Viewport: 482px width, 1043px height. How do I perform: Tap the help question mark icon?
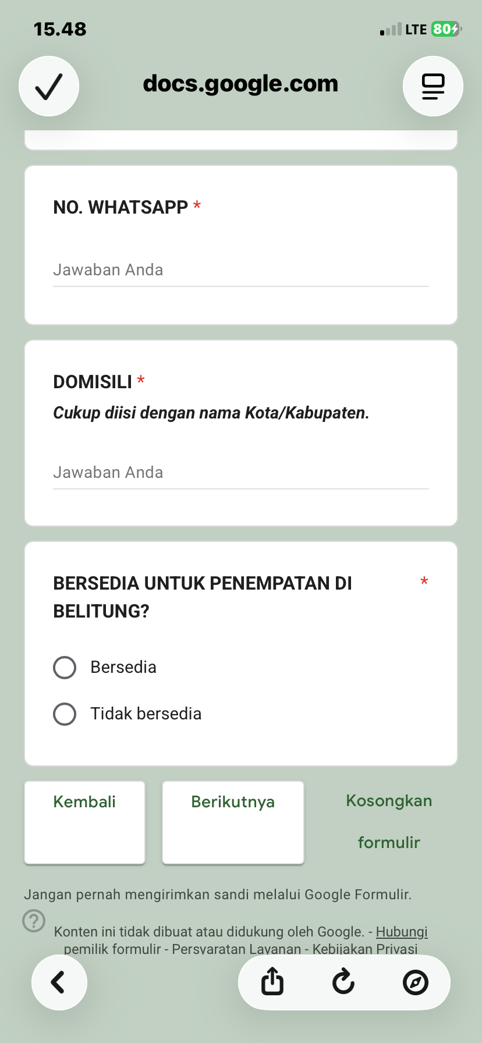tap(34, 921)
